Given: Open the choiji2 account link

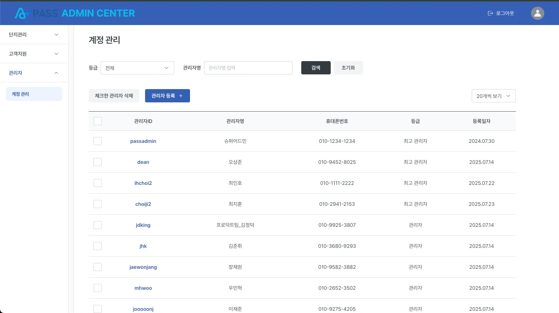Looking at the screenshot, I should (x=143, y=204).
